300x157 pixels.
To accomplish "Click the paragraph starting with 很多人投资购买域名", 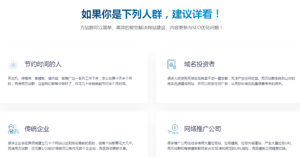I will coord(231,81).
